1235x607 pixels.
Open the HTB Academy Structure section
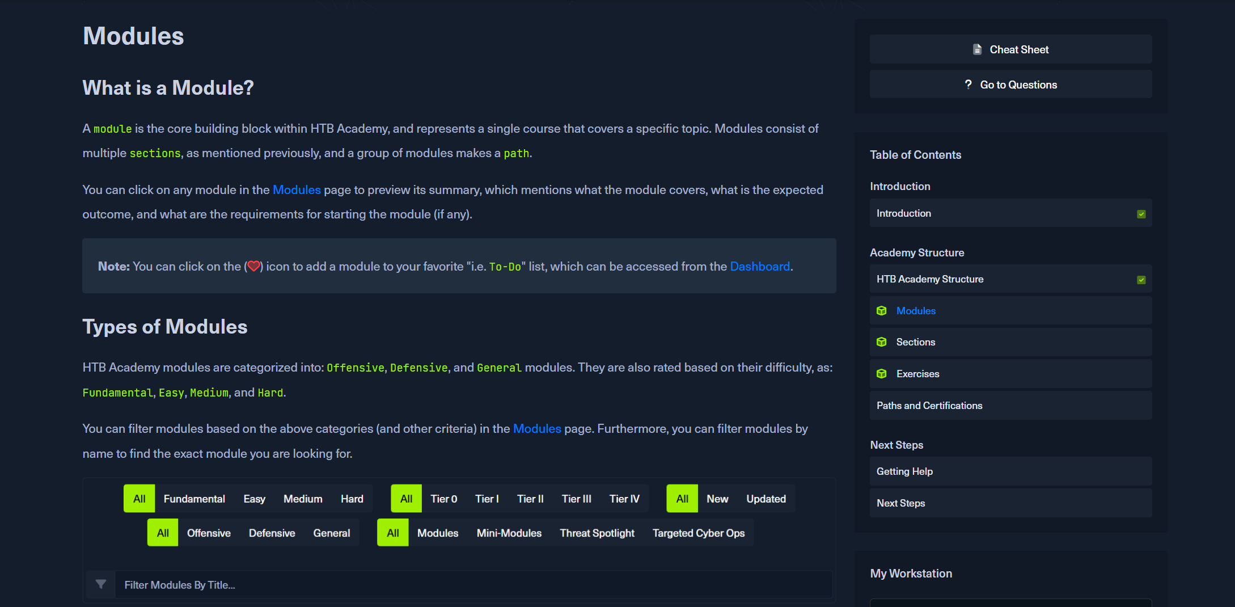(1010, 279)
